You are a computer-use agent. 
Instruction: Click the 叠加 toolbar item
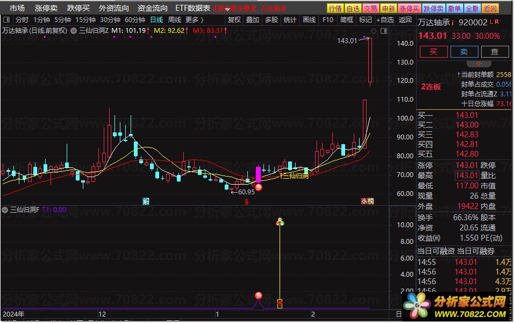[x=253, y=20]
